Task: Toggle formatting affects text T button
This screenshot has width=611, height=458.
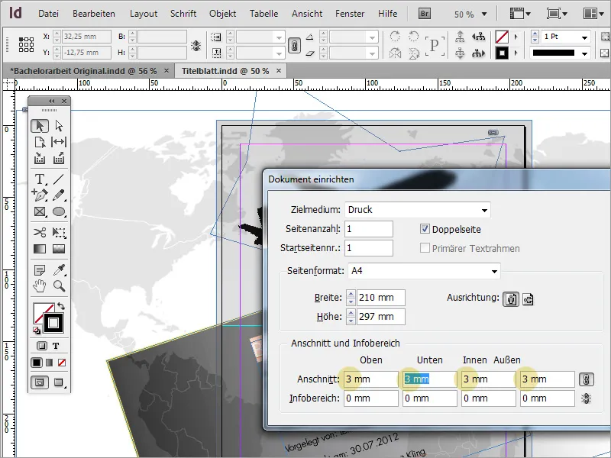Action: pyautogui.click(x=56, y=346)
